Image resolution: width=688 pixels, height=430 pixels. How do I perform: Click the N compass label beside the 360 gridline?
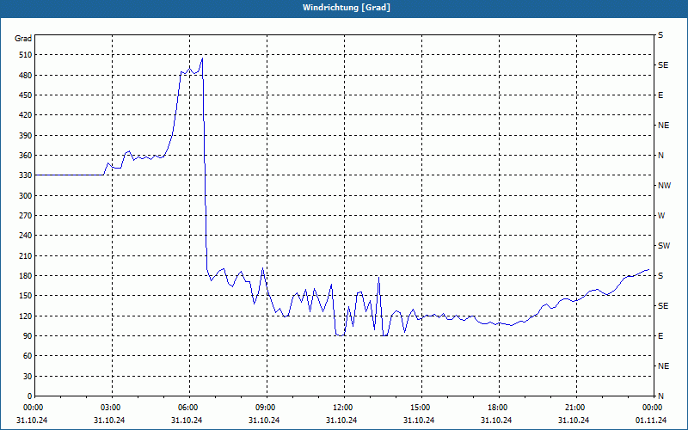660,156
